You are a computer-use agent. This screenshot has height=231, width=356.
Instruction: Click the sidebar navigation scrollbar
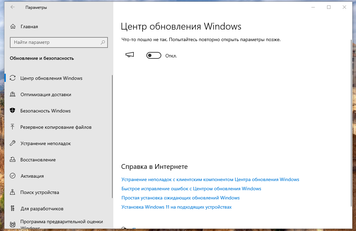tap(112, 137)
